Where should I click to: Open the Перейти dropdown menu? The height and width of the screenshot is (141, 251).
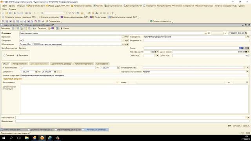coord(42,29)
